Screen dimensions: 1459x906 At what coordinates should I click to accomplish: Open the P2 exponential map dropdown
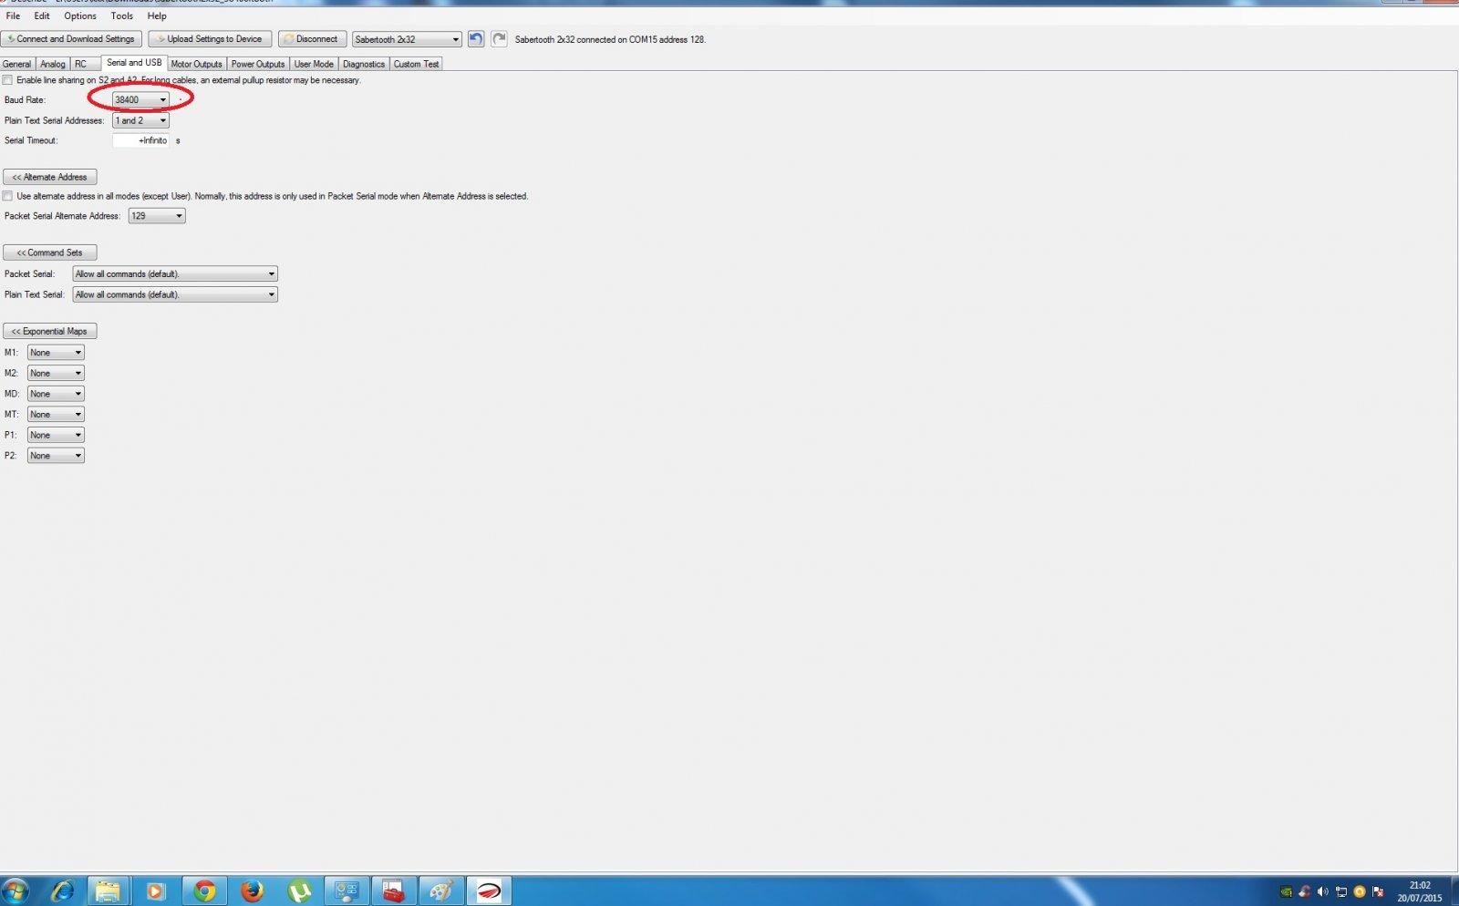(56, 456)
